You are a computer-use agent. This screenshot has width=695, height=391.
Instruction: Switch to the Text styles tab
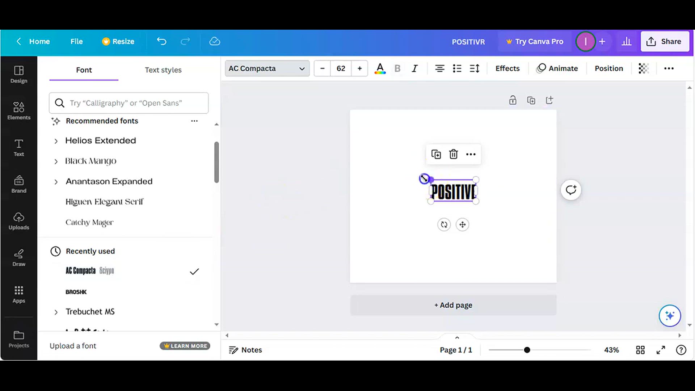pos(163,70)
